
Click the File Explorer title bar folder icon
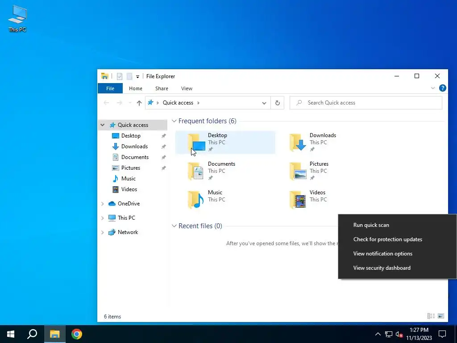coord(104,76)
